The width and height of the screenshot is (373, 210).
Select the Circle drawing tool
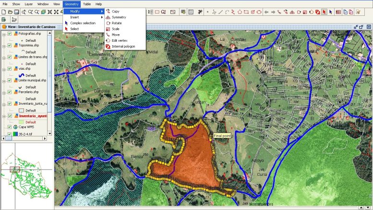(253, 12)
